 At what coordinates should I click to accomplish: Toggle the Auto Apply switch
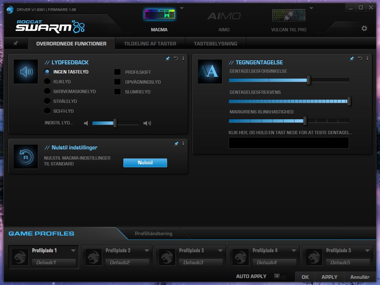click(x=280, y=276)
